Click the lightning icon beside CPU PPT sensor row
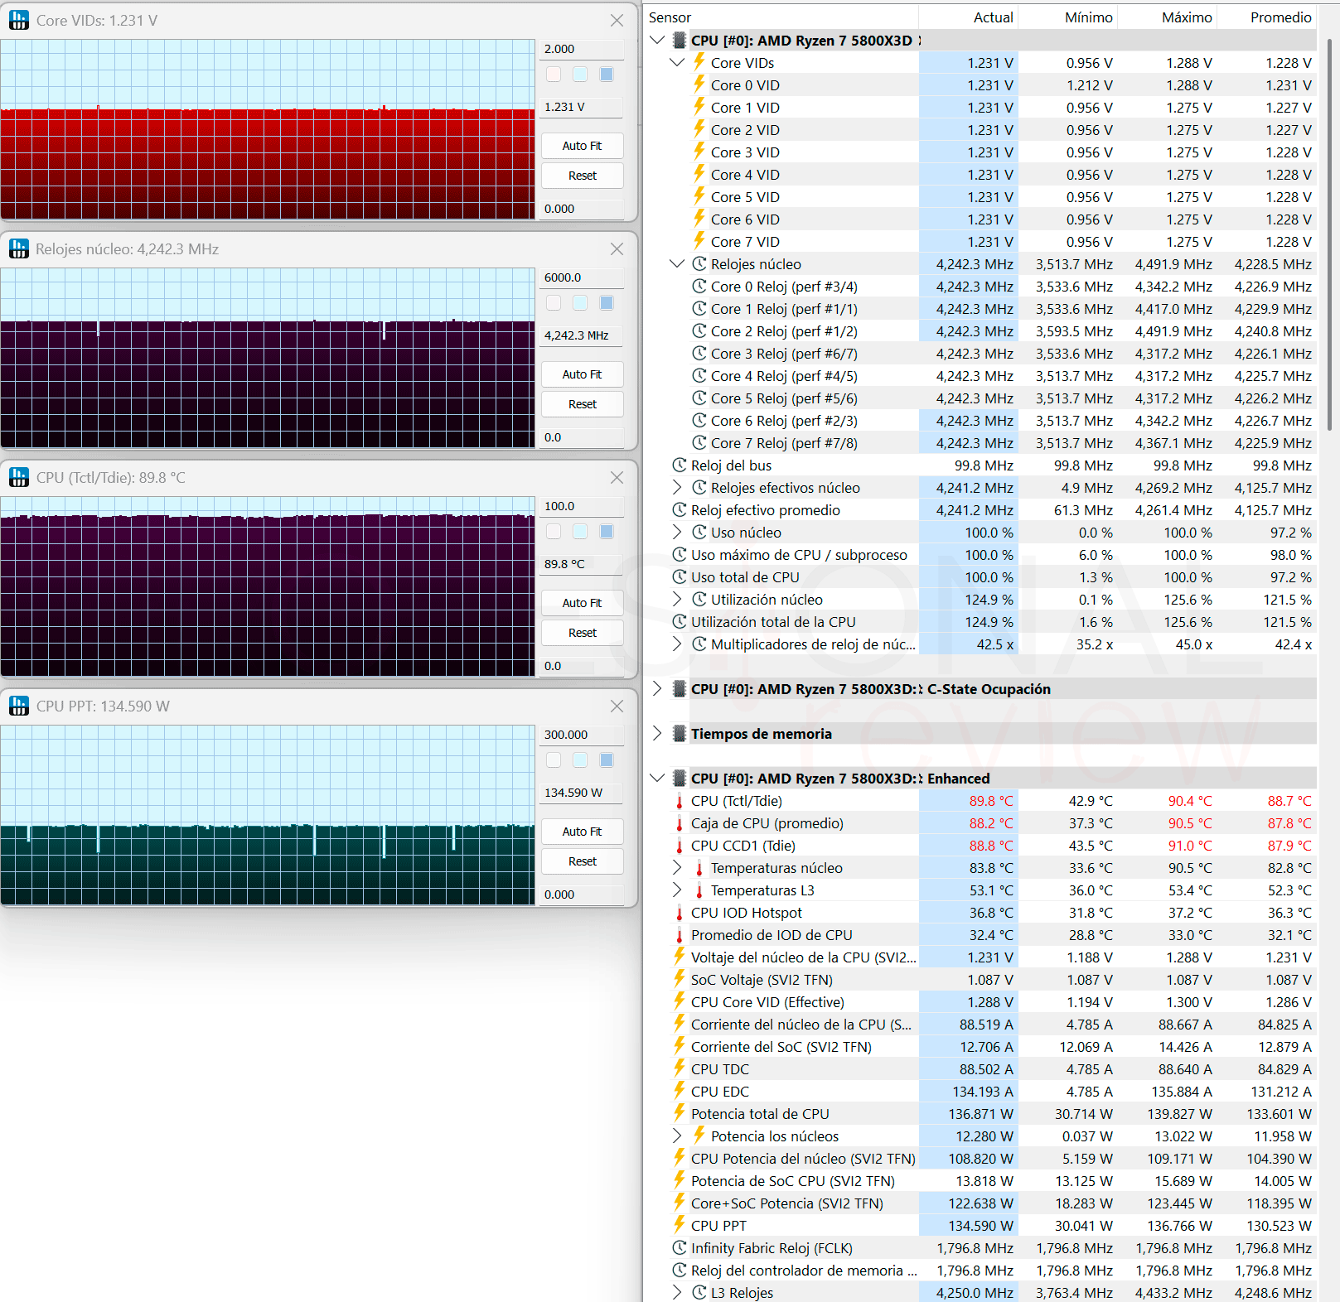This screenshot has width=1340, height=1302. click(680, 1225)
